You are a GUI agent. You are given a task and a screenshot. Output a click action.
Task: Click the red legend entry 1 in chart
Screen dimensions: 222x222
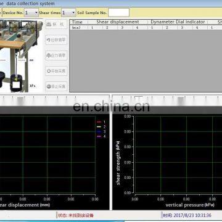tap(101, 122)
